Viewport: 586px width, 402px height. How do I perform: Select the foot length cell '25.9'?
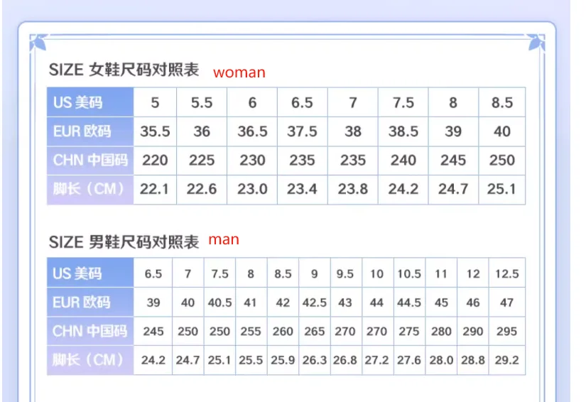pos(283,360)
